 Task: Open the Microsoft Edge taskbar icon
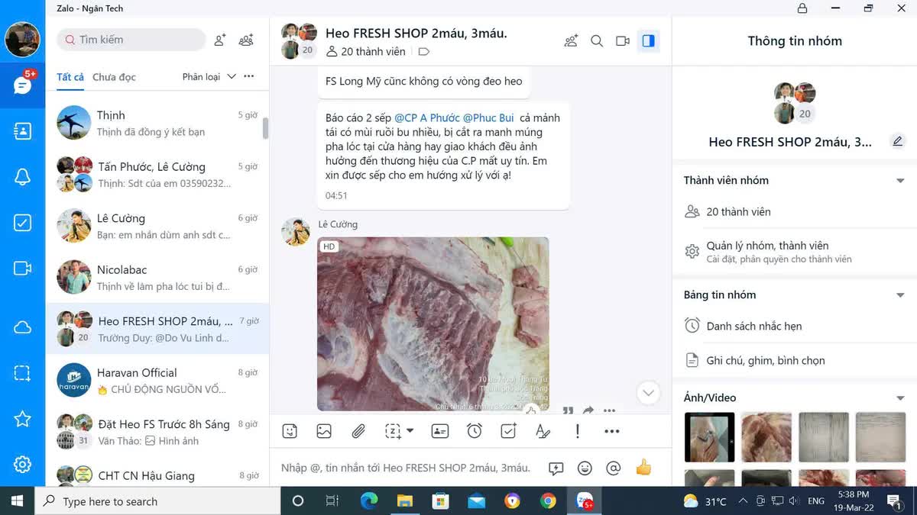369,501
